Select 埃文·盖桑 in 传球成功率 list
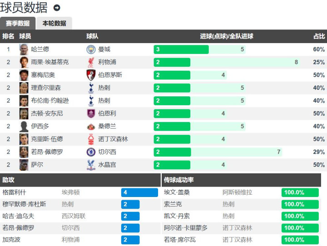Screen dimensions: 327x246 coord(177,192)
